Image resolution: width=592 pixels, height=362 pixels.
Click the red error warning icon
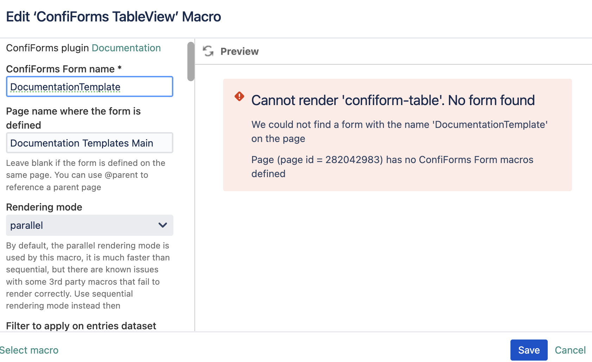239,96
